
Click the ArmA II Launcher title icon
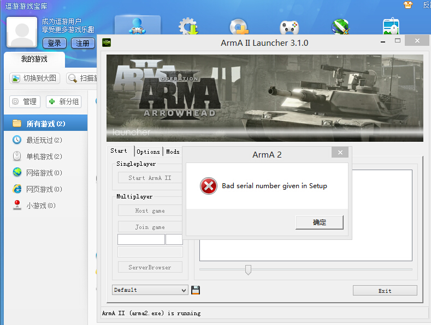107,43
